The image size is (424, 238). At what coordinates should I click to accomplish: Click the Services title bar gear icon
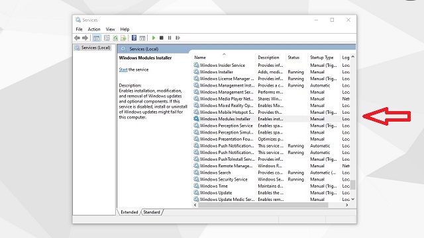pyautogui.click(x=78, y=20)
